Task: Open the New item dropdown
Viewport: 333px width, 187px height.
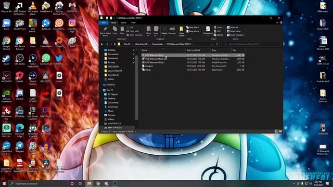Action: [x=193, y=28]
